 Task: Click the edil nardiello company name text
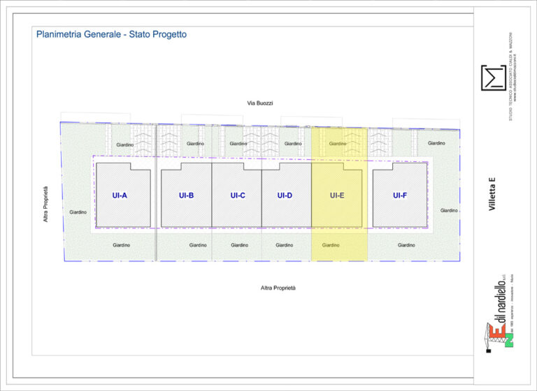[x=501, y=301]
